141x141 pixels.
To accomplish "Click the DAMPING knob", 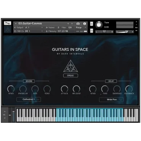I will pyautogui.click(x=117, y=89).
